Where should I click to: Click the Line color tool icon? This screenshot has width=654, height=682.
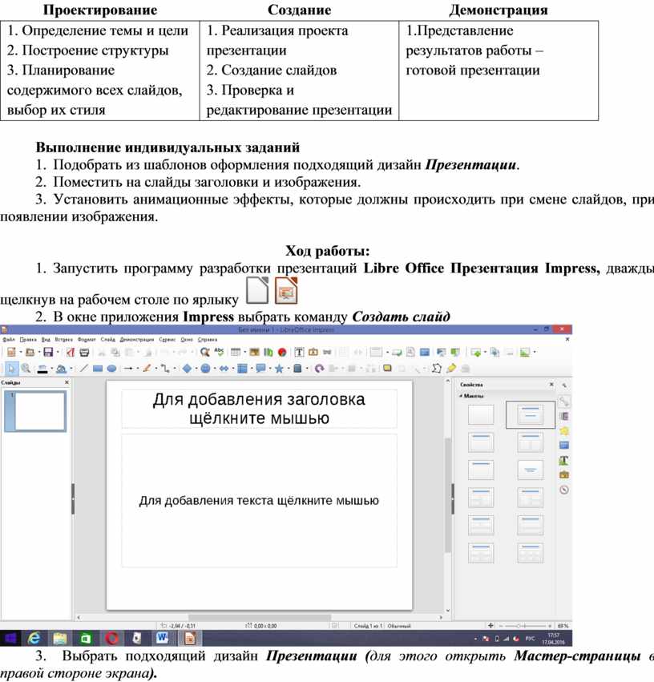42,369
